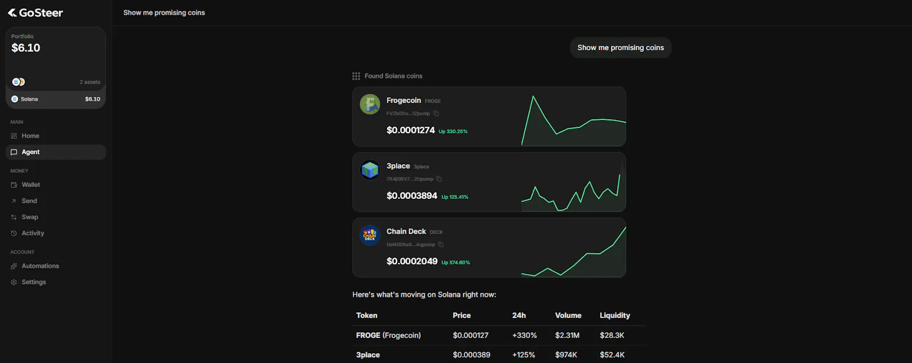Click FROGE (Frogecoin) table cell
912x363 pixels.
coord(388,336)
